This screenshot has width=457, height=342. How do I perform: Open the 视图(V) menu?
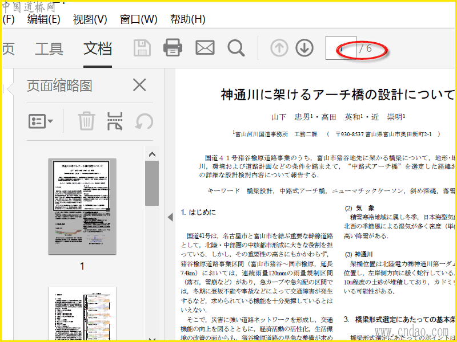(x=90, y=19)
